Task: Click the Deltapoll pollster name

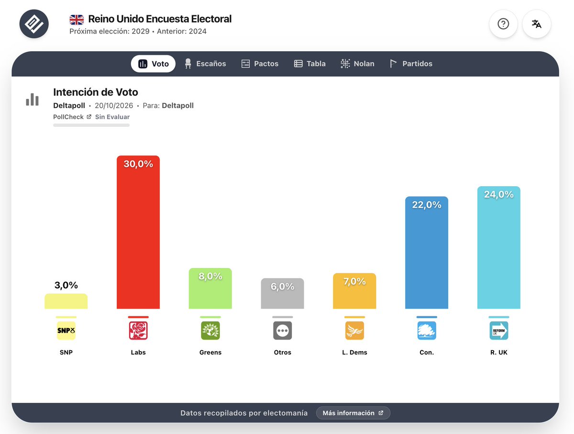Action: coord(69,106)
